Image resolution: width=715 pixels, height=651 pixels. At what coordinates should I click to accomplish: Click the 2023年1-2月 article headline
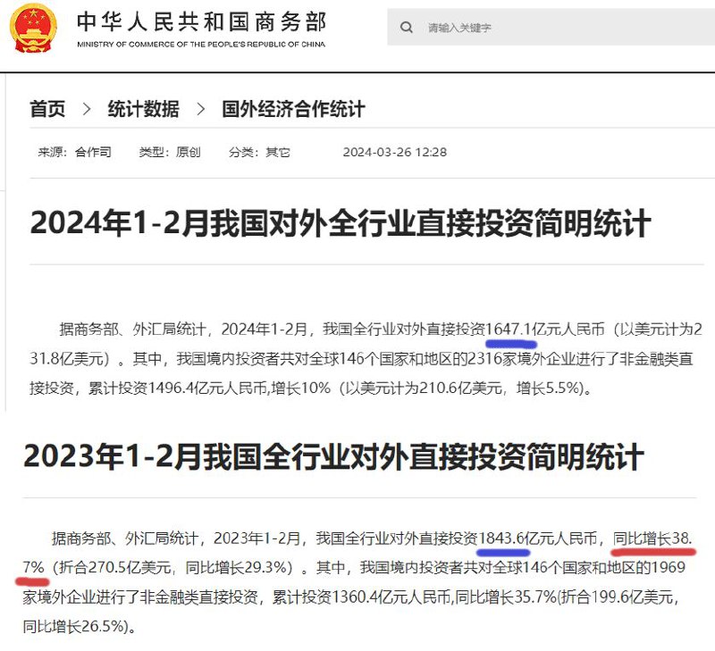333,456
